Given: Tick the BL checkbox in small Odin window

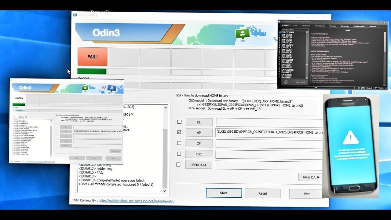Looking at the screenshot, I should [x=57, y=127].
